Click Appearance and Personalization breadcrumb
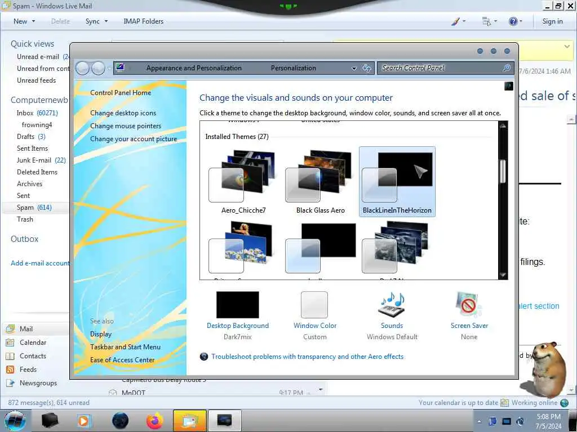This screenshot has height=432, width=577. [x=194, y=68]
